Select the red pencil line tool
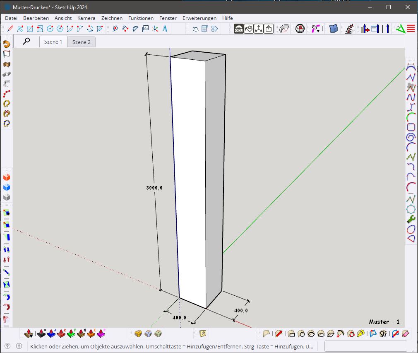Viewport: 418px width, 353px height. click(x=10, y=29)
